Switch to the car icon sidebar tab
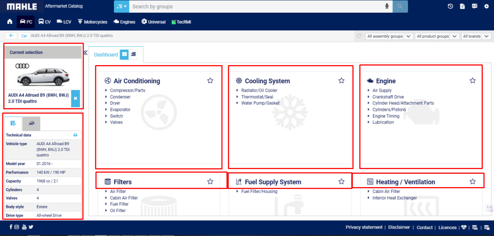Viewport: 494px width, 236px height. click(x=32, y=124)
